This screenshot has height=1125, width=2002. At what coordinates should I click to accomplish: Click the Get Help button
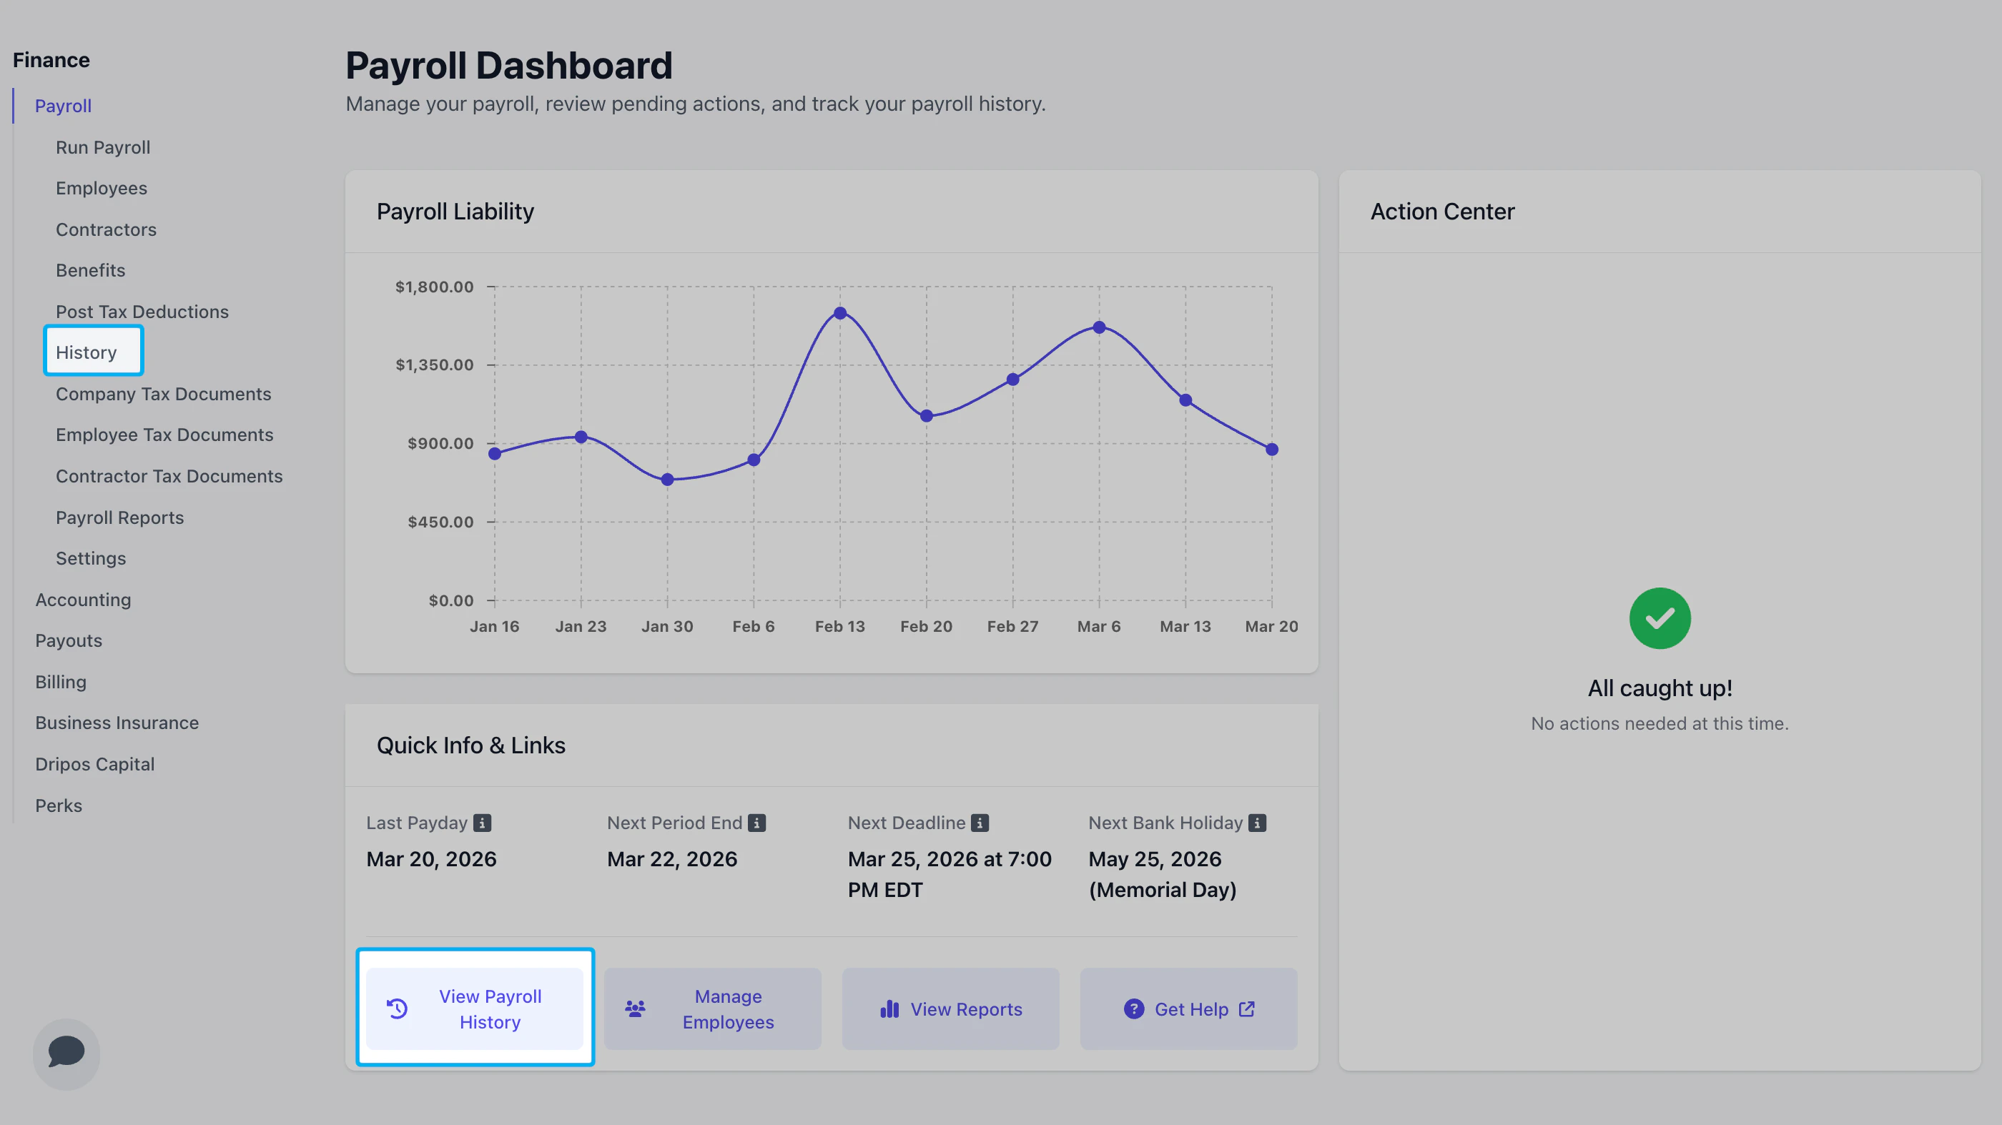(x=1189, y=1008)
